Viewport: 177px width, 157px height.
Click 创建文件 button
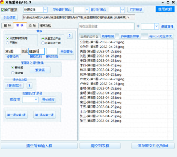[x=167, y=26]
